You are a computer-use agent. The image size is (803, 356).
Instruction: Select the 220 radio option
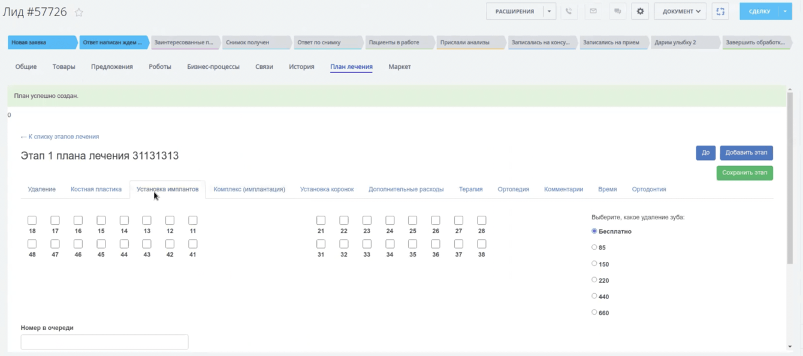pyautogui.click(x=594, y=280)
